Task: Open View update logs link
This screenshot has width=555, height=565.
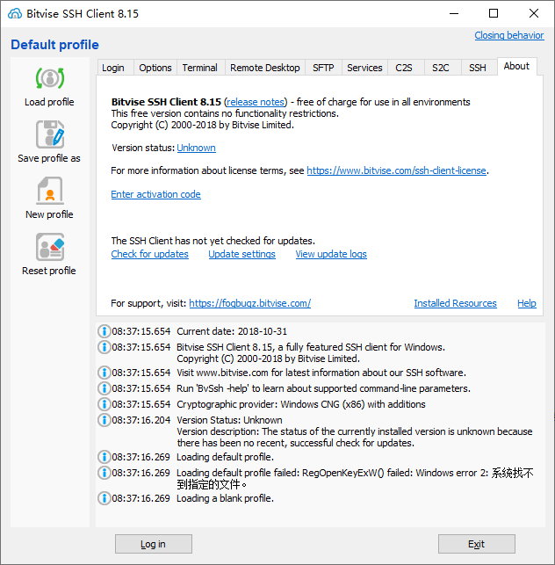Action: point(331,254)
